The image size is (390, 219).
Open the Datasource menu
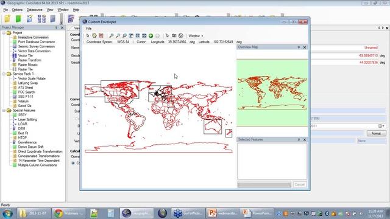34,10
